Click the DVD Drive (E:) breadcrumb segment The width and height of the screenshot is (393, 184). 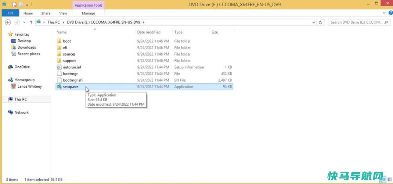(x=104, y=22)
